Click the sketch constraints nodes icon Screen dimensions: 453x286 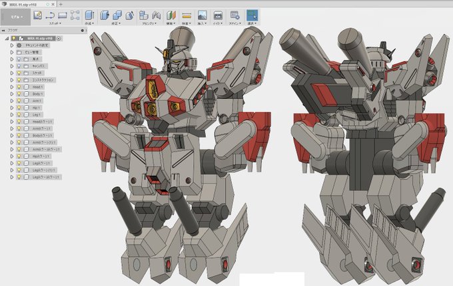[x=75, y=15]
